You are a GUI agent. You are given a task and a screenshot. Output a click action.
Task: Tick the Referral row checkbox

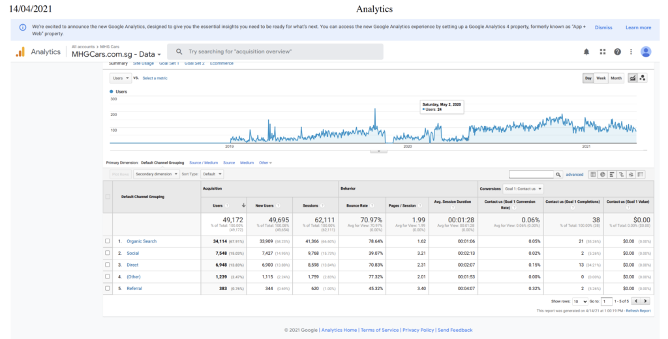108,287
